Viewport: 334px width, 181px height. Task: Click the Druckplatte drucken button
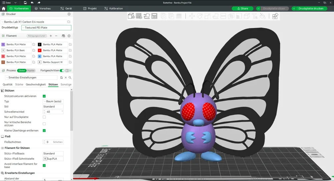coord(311,9)
